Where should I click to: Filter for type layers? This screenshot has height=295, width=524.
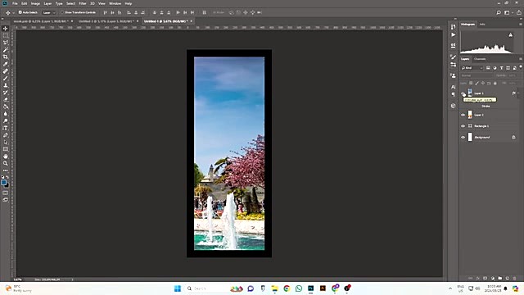(x=501, y=68)
